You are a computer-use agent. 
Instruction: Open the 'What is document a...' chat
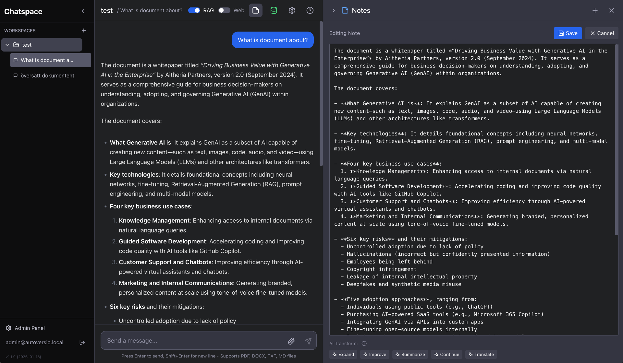coord(51,60)
